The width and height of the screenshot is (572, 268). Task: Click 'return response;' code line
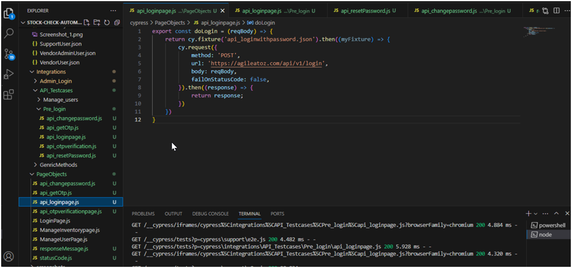pos(217,96)
